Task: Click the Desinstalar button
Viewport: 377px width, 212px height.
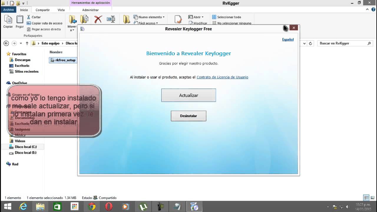Action: click(x=188, y=116)
